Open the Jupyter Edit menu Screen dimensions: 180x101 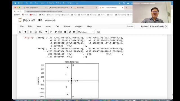(30, 26)
